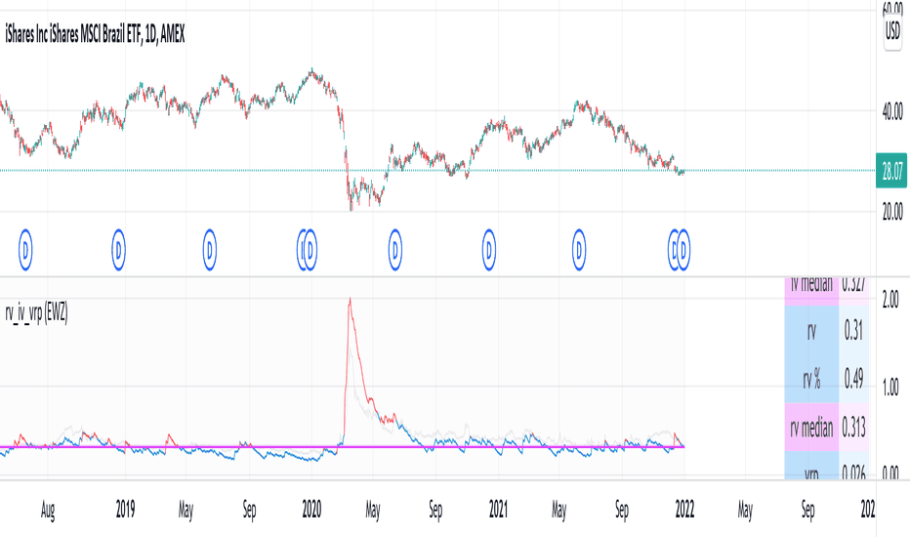
Task: Open the dividend marker near June 2020
Action: [x=395, y=250]
